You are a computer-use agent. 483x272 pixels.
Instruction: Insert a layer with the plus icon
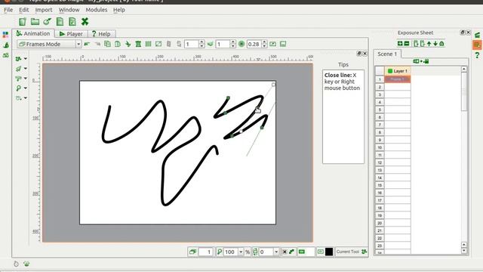[x=400, y=44]
